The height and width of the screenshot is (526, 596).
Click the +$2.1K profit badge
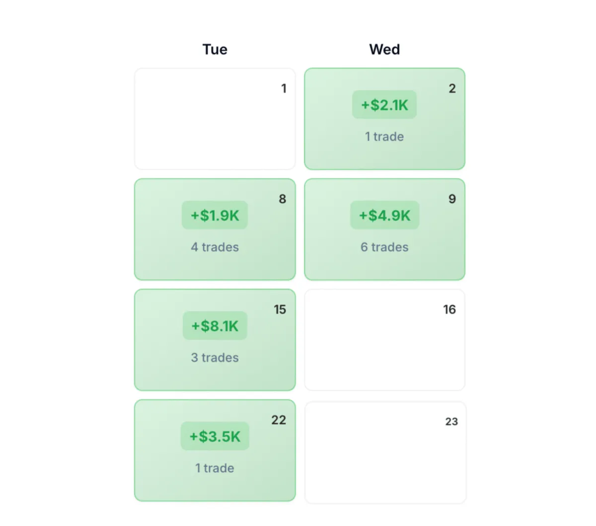(x=384, y=105)
